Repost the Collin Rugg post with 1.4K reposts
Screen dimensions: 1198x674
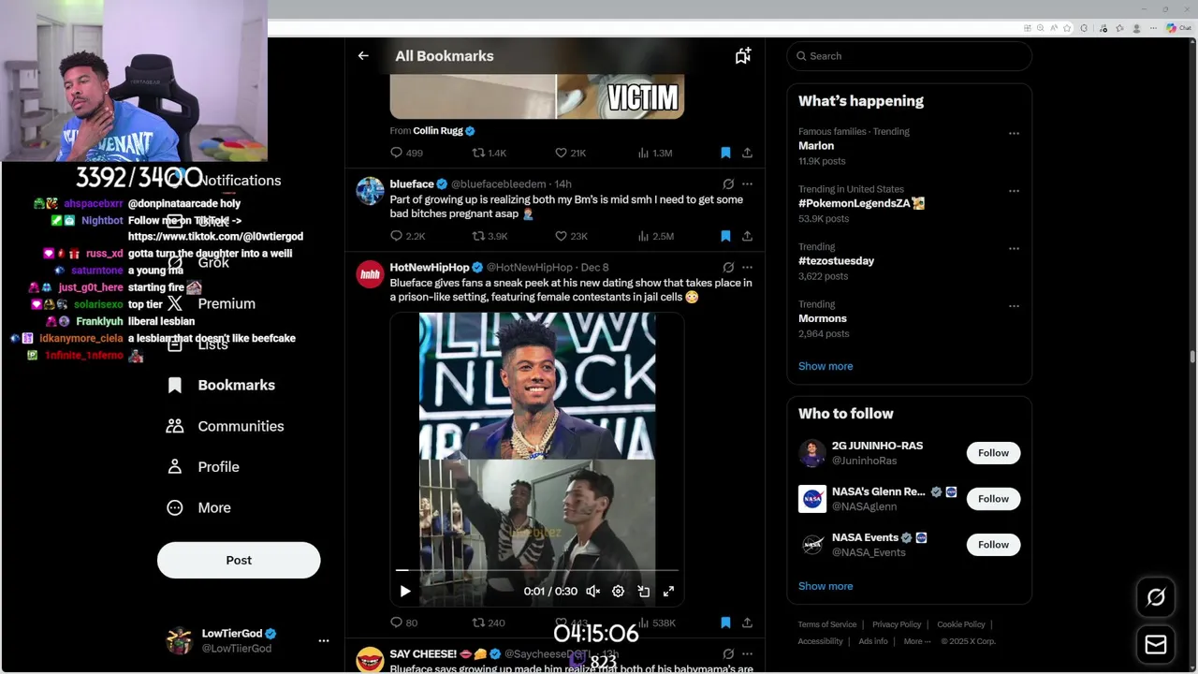pyautogui.click(x=489, y=153)
